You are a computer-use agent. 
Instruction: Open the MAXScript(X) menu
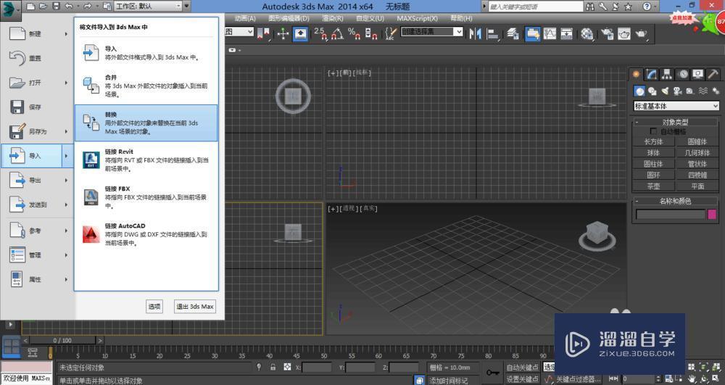tap(417, 18)
